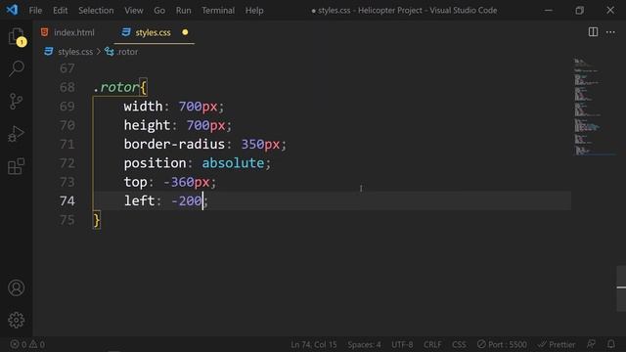This screenshot has height=352, width=626.
Task: Click the Prettier status item
Action: 557,344
